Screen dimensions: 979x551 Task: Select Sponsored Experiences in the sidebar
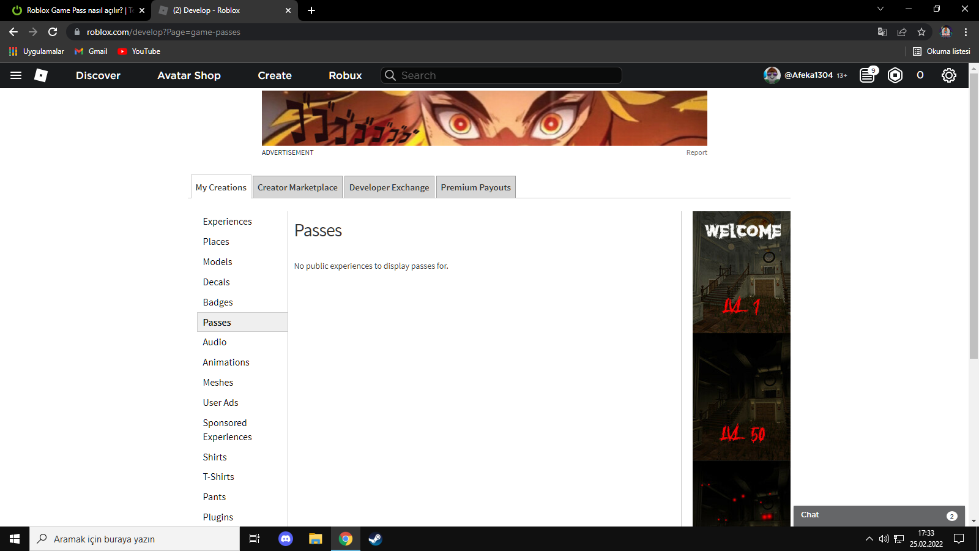click(228, 430)
